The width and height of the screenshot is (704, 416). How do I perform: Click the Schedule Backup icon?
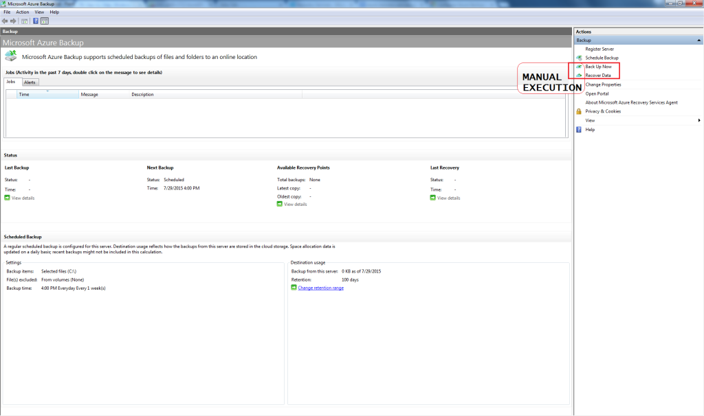coord(579,58)
